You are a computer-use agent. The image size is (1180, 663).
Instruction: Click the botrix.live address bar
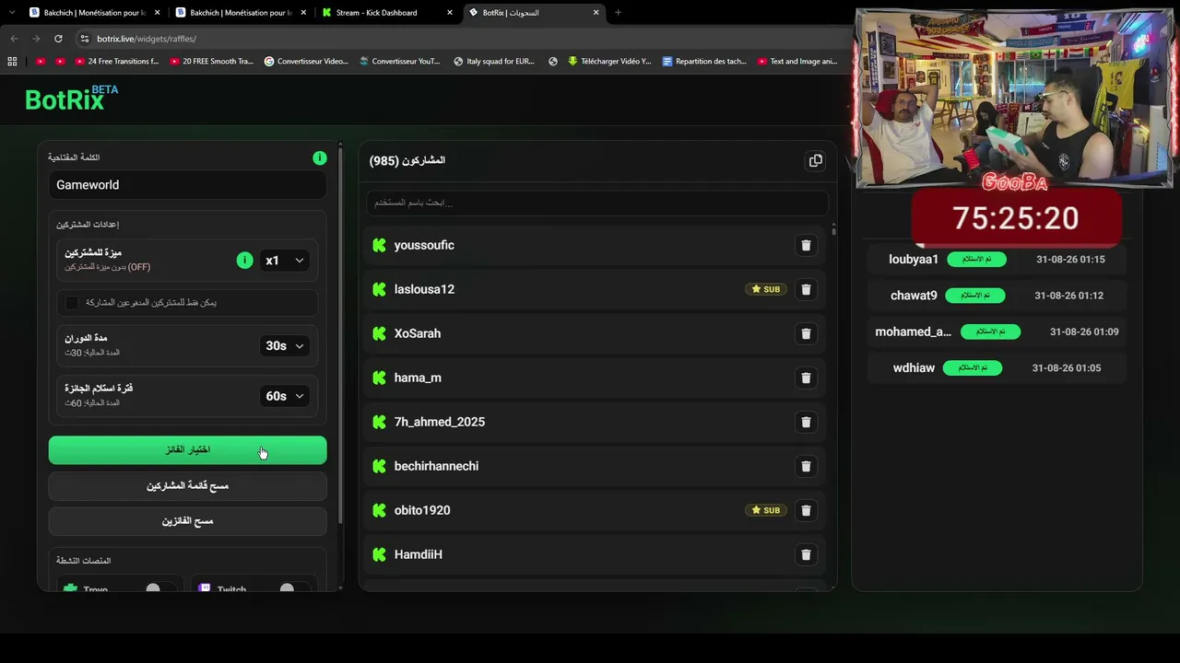(461, 39)
